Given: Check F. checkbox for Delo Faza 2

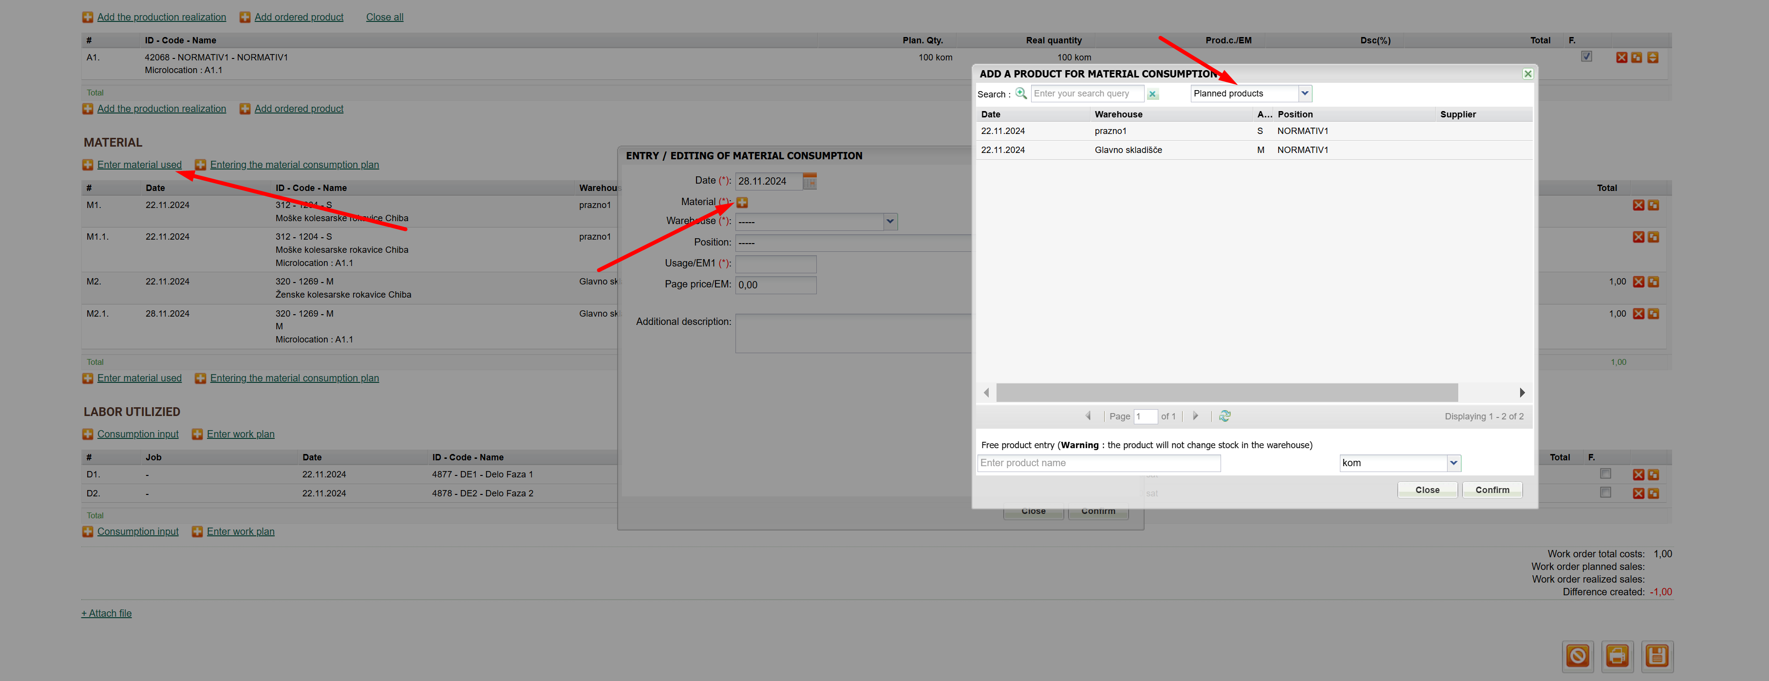Looking at the screenshot, I should (1605, 492).
